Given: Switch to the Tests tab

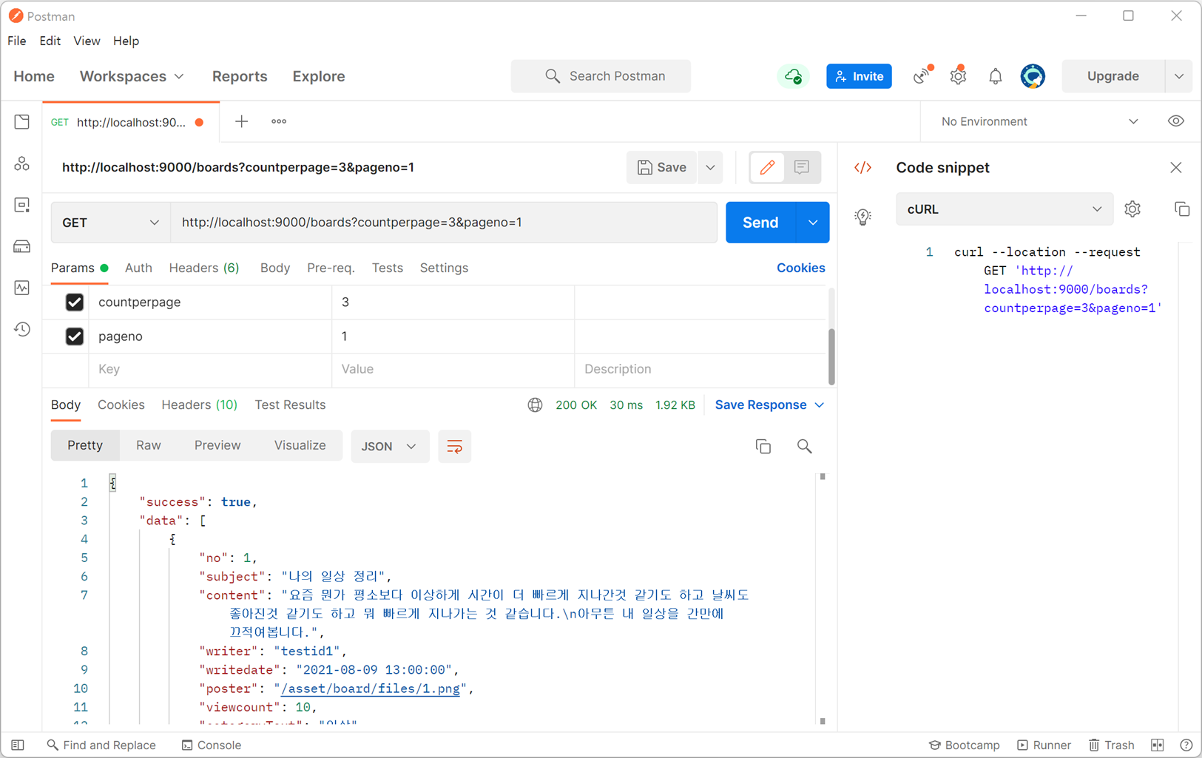Looking at the screenshot, I should [387, 268].
